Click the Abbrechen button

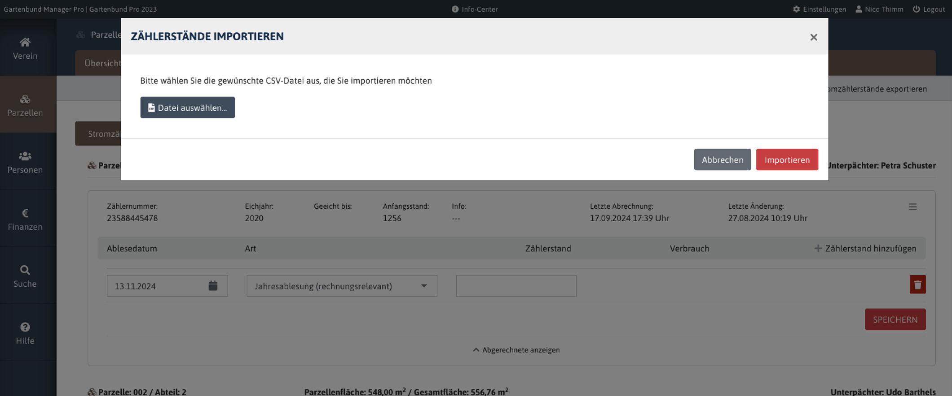(722, 159)
